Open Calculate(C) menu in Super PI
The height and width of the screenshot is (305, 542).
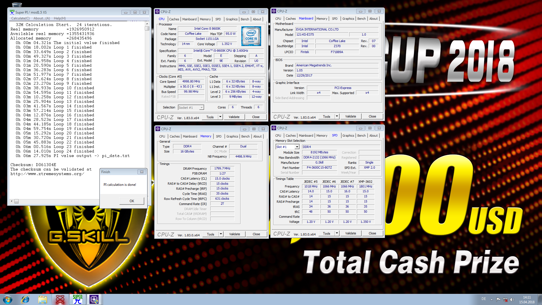(20, 18)
